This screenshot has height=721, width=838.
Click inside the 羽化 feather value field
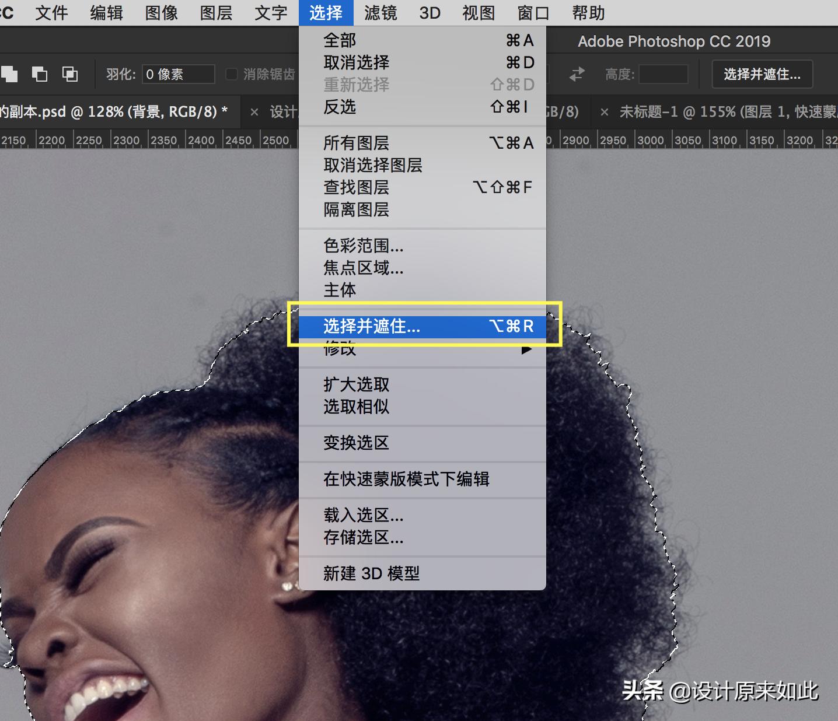coord(178,74)
